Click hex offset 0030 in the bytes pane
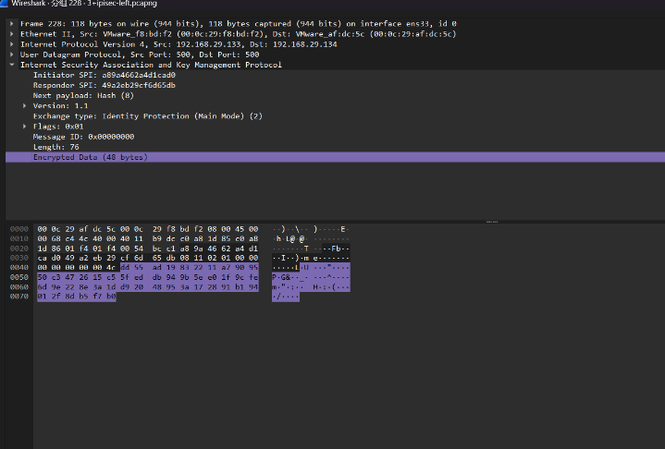The width and height of the screenshot is (665, 449). pyautogui.click(x=19, y=258)
